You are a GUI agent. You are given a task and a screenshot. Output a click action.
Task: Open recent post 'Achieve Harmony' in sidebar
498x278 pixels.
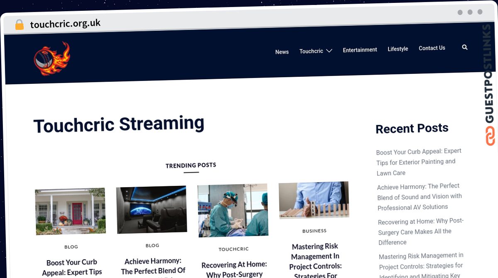(420, 197)
